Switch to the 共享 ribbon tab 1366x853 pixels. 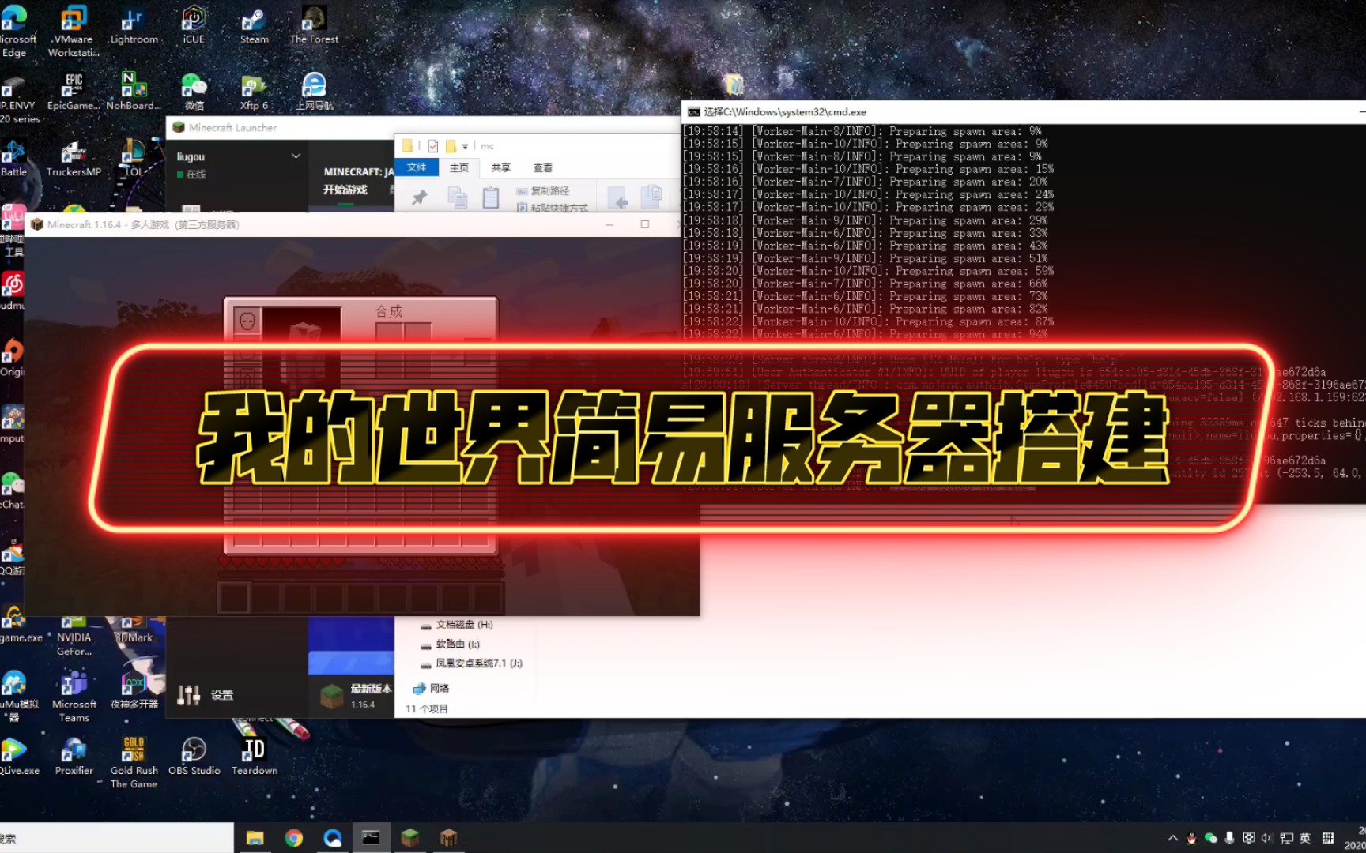tap(500, 167)
